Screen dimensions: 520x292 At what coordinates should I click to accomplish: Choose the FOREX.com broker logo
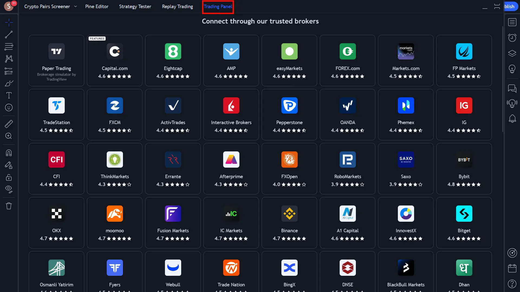pyautogui.click(x=347, y=51)
